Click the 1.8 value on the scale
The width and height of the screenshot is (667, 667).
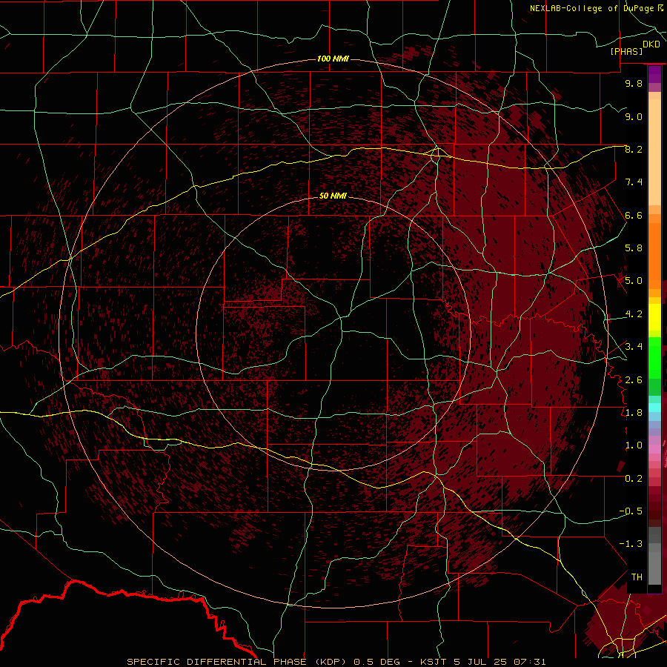(634, 413)
